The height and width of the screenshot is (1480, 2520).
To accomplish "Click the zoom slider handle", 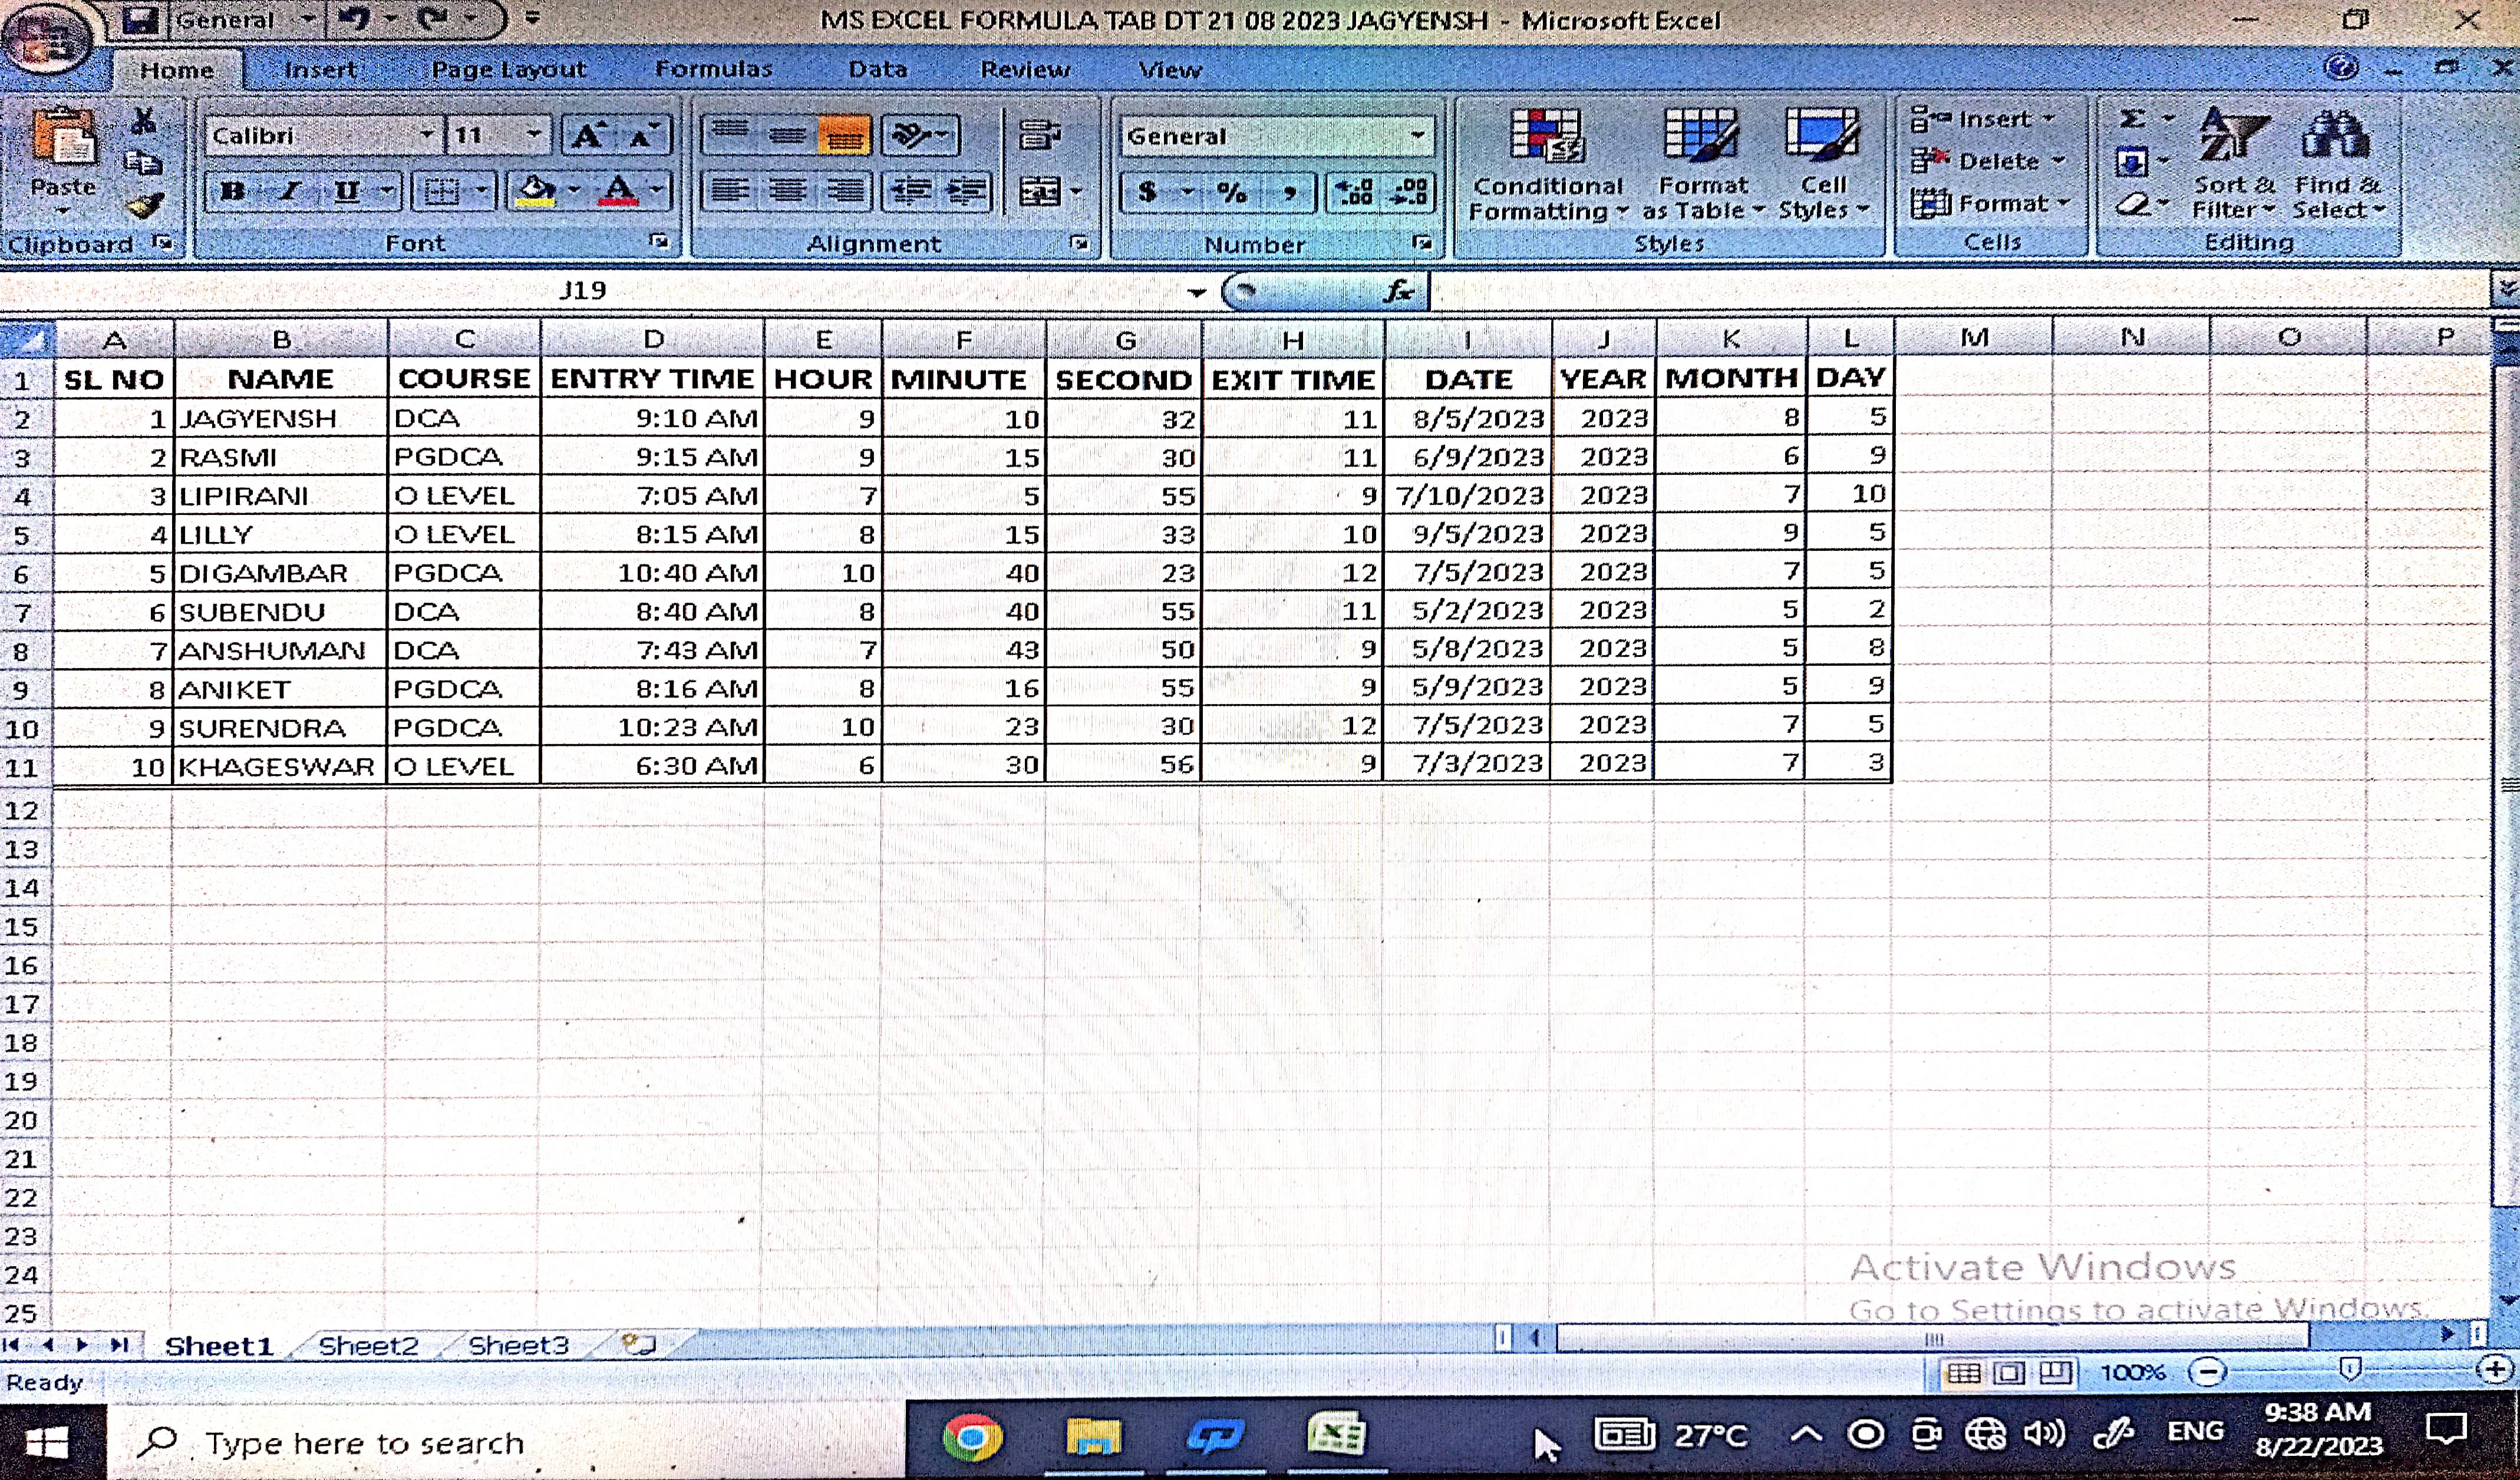I will coord(2350,1369).
